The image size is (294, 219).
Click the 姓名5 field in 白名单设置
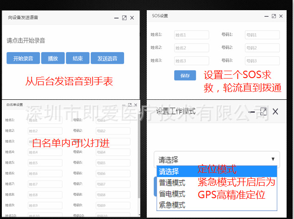(x=45, y=163)
